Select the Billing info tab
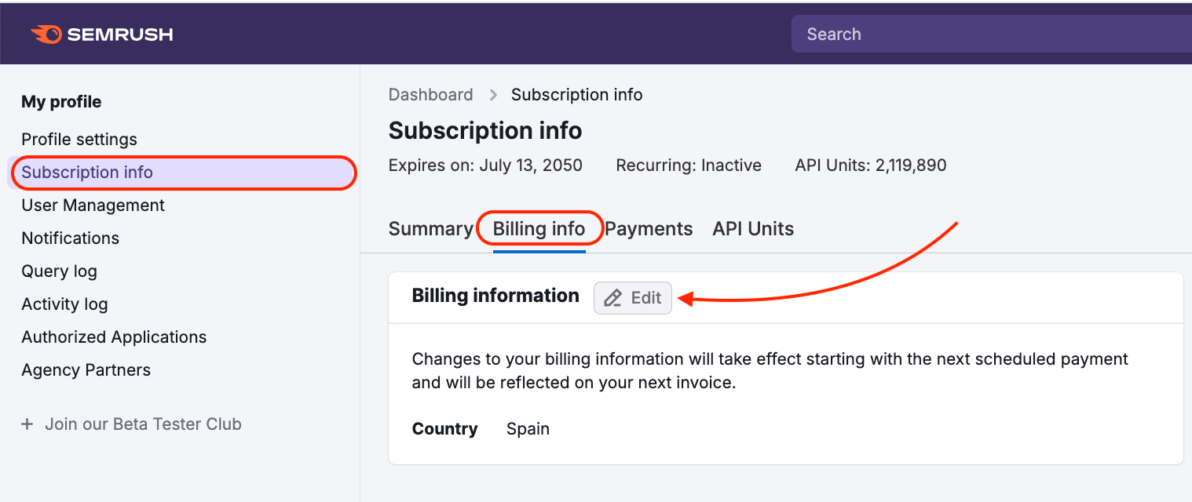This screenshot has height=502, width=1192. 539,228
